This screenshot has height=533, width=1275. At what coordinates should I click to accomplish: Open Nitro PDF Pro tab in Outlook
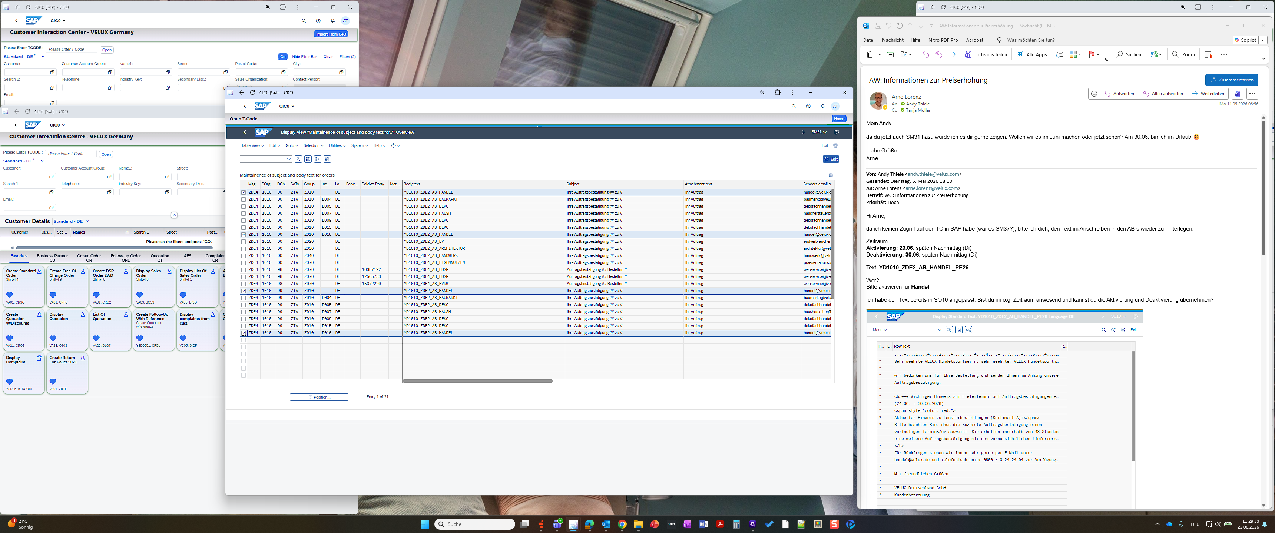click(943, 40)
